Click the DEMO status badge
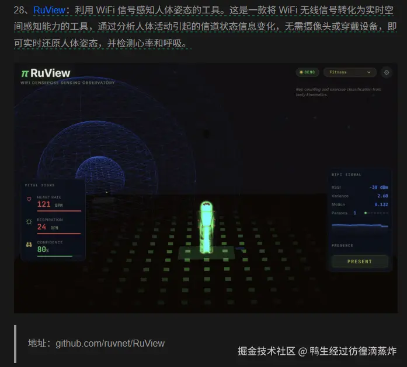The width and height of the screenshot is (407, 367). (307, 72)
